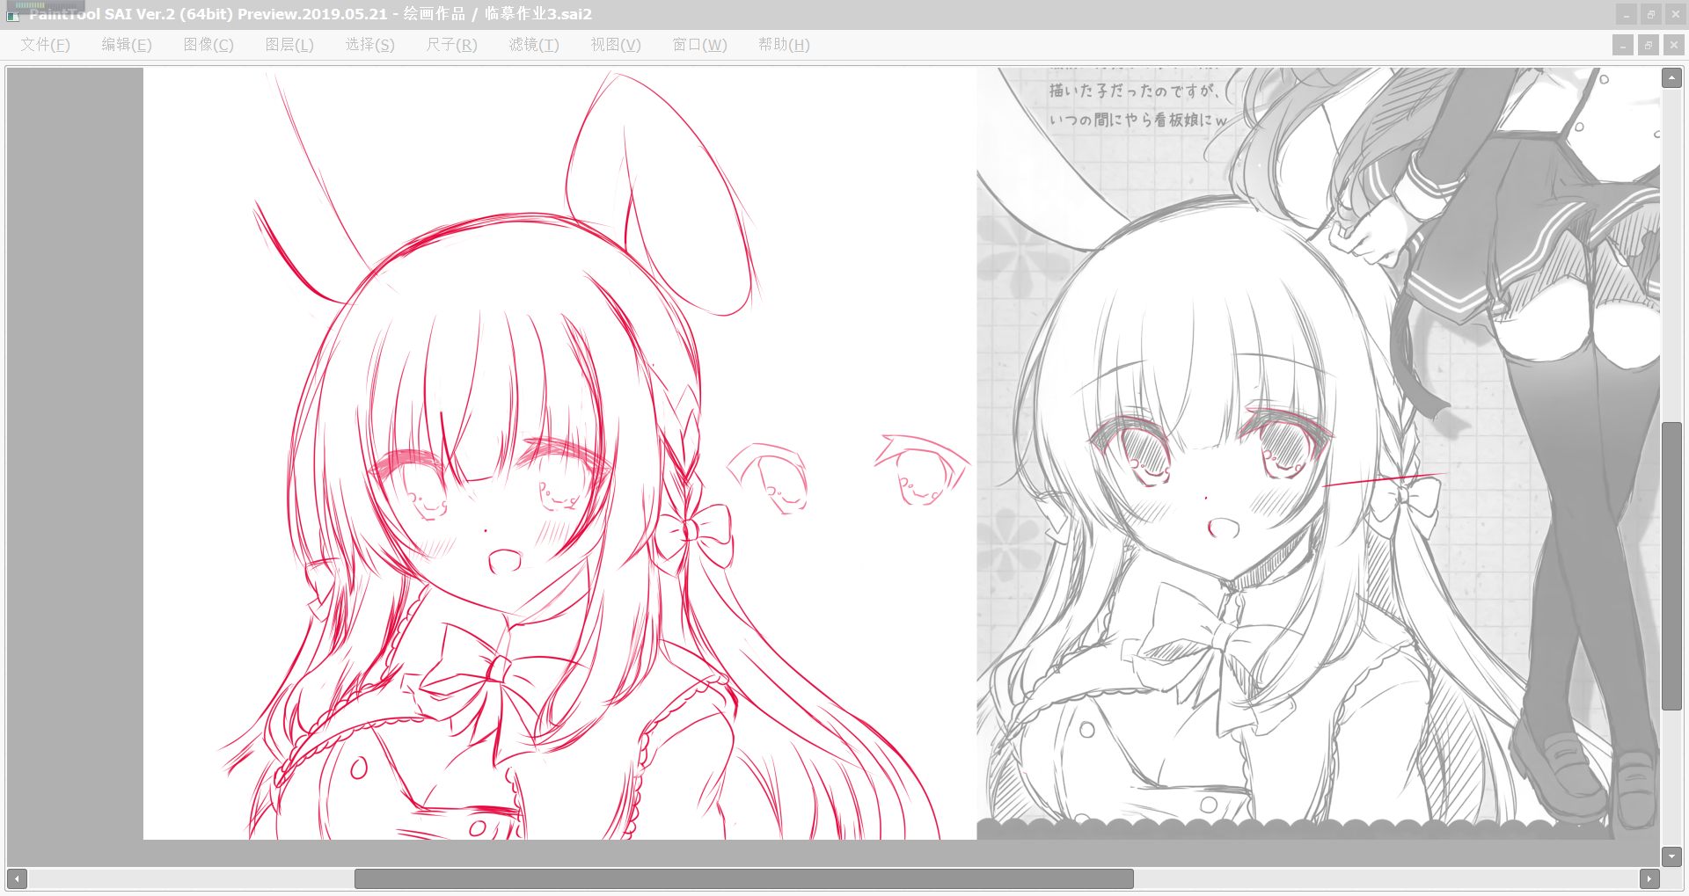1689x896 pixels.
Task: Close the PaintTool SAI application
Action: tap(1675, 14)
